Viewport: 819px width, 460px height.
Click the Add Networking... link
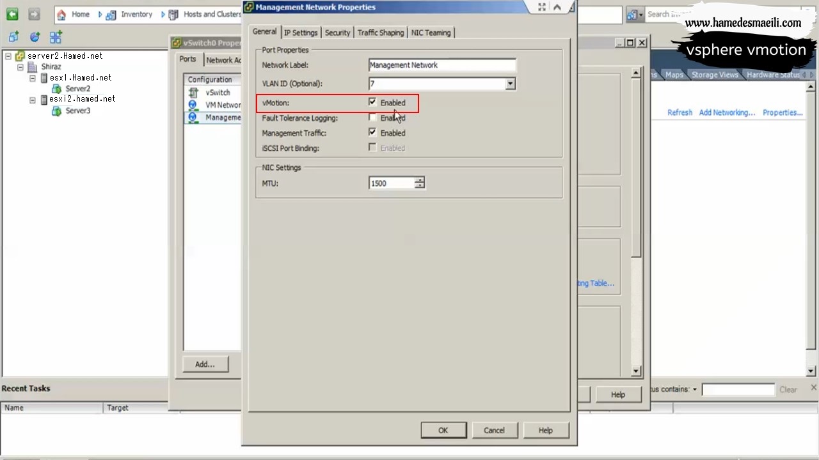click(727, 112)
